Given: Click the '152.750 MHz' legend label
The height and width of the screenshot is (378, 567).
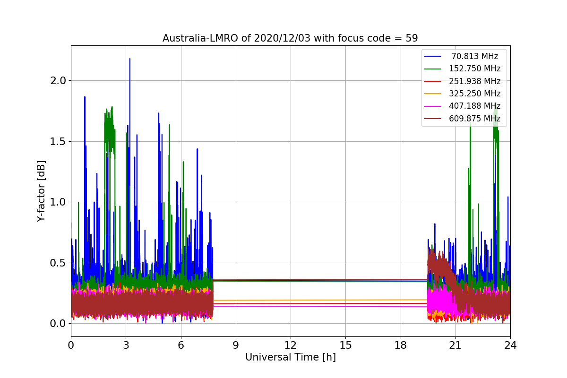Looking at the screenshot, I should [475, 69].
